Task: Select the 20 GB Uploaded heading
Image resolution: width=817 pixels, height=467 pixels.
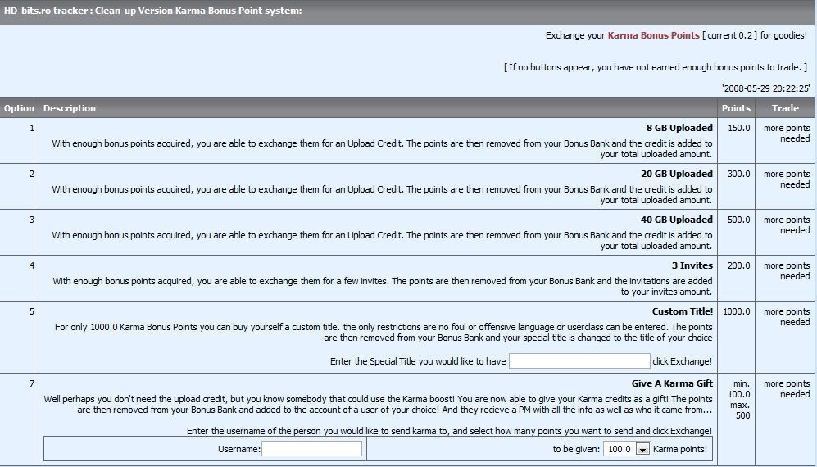Action: [x=677, y=174]
